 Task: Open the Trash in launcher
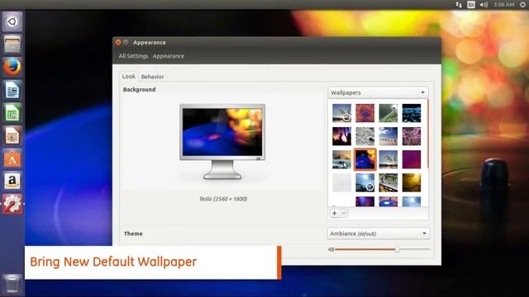[x=12, y=283]
